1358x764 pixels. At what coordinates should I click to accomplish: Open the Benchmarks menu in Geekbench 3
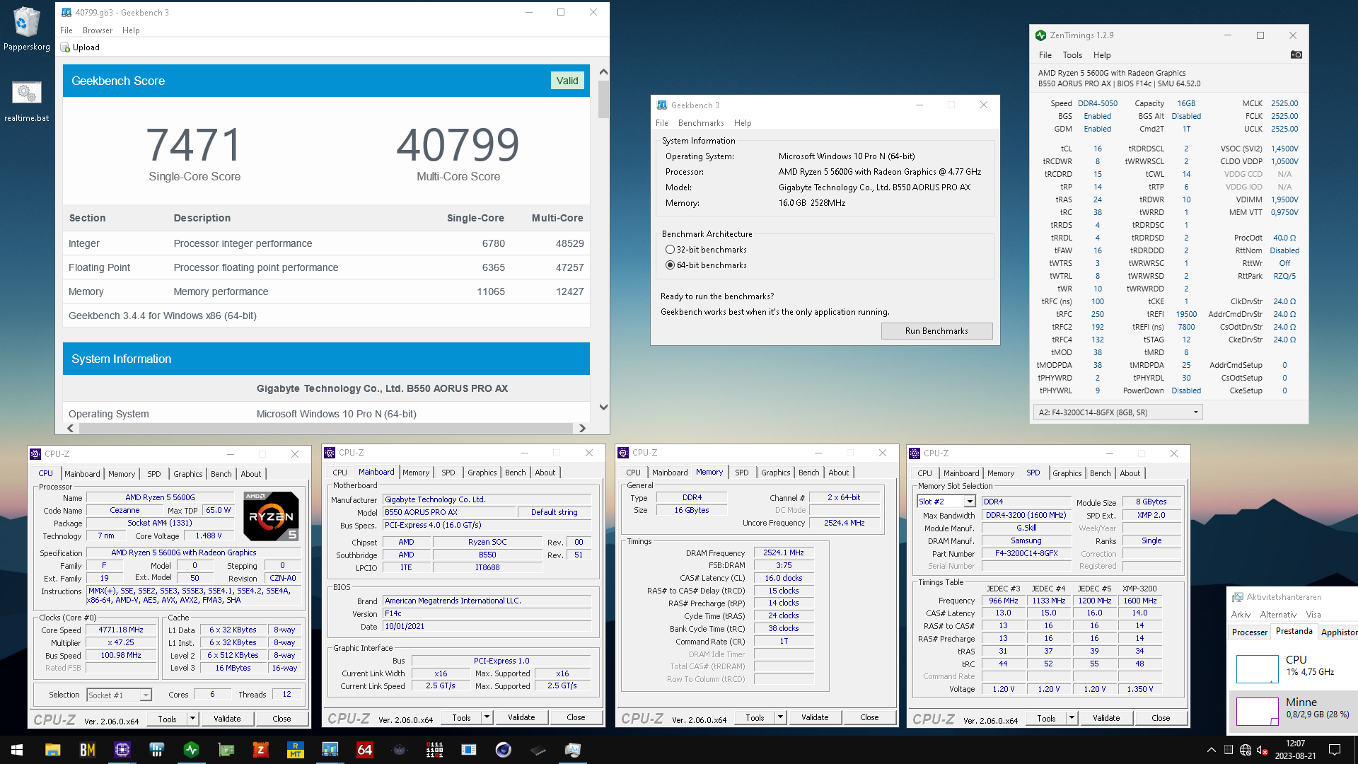700,123
